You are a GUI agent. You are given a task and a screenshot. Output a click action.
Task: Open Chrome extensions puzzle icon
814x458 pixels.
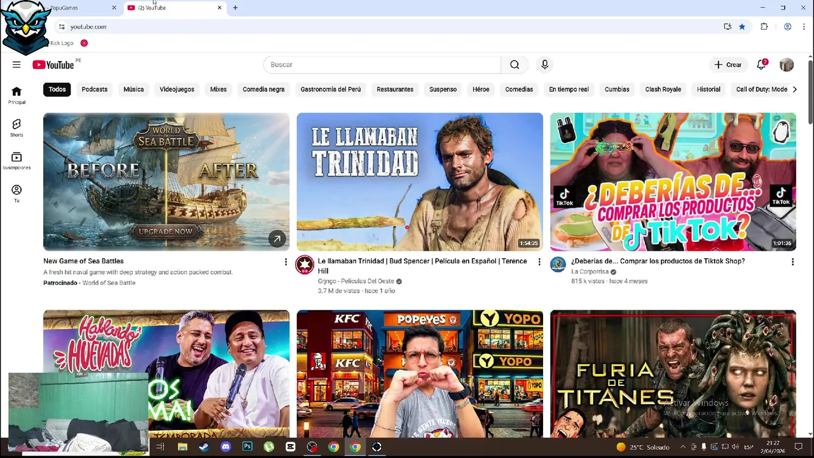pyautogui.click(x=764, y=27)
